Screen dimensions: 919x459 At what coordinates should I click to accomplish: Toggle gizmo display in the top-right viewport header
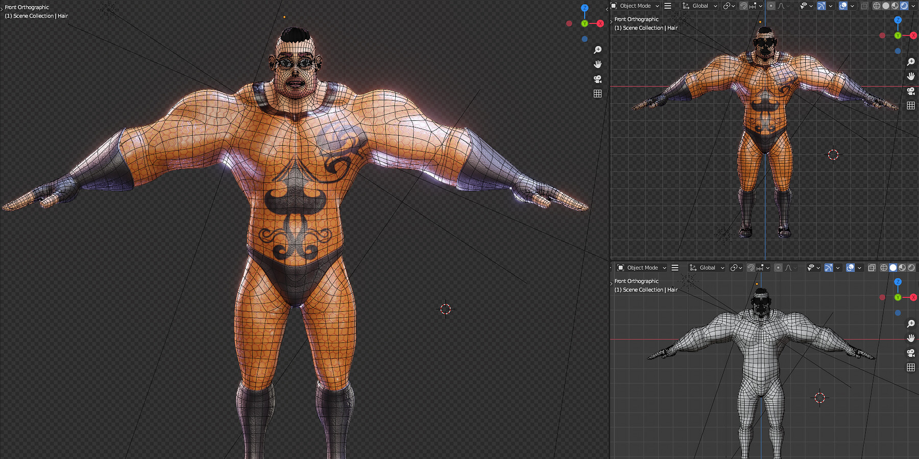(x=821, y=6)
